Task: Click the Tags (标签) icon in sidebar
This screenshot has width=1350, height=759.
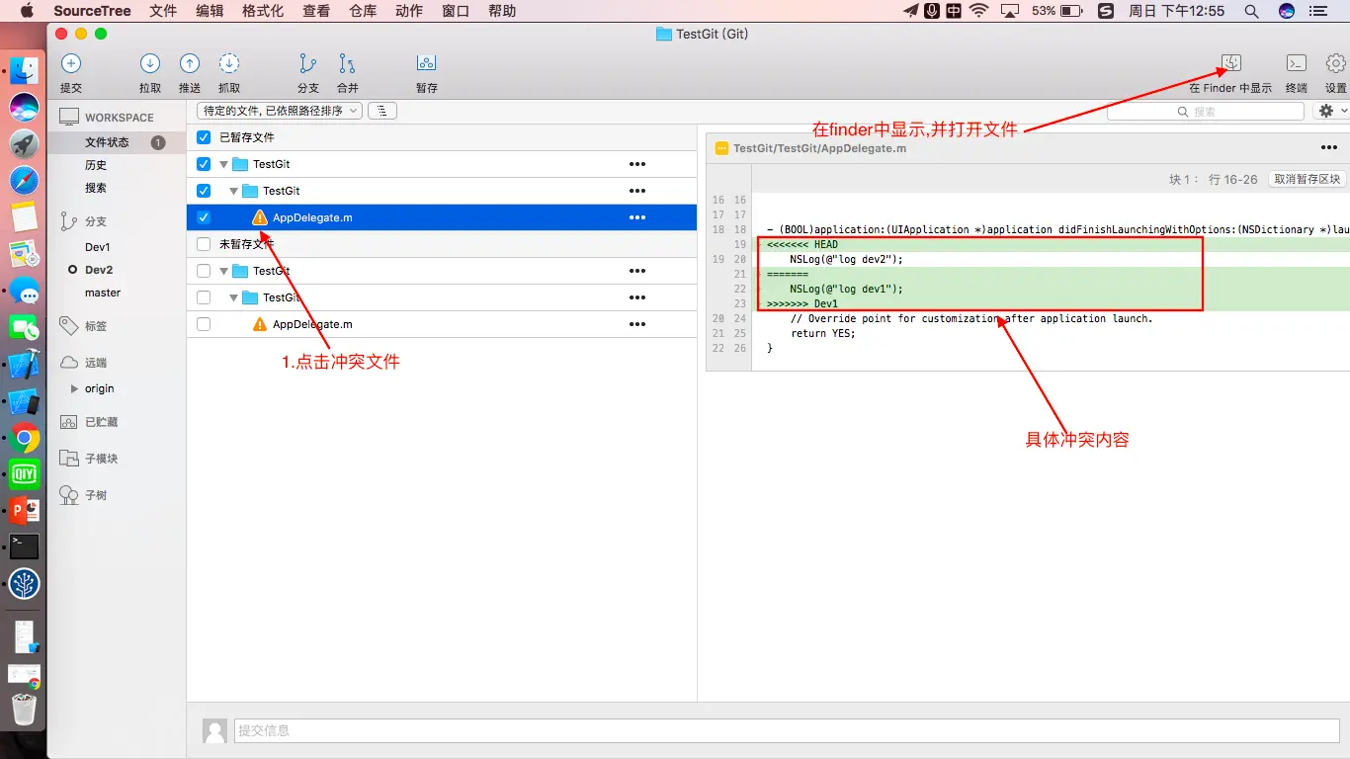Action: tap(69, 325)
